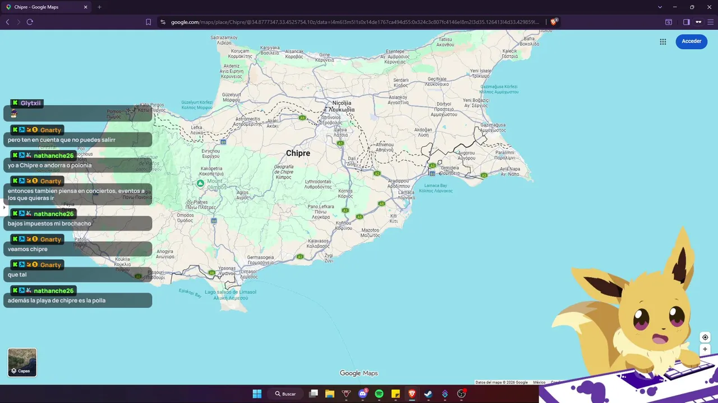The width and height of the screenshot is (718, 403).
Task: Open Steam from taskbar
Action: pos(428,393)
